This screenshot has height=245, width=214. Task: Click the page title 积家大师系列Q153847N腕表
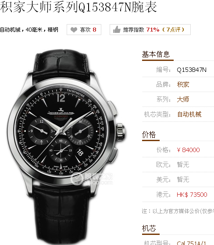click(78, 7)
